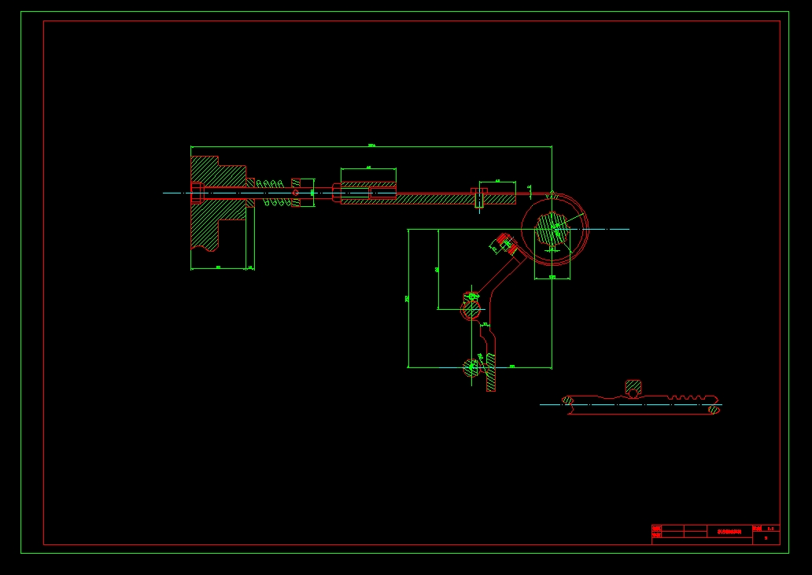Select the hatched sleeve coupling on the shaft
Viewport: 812px width, 575px height.
coord(368,193)
